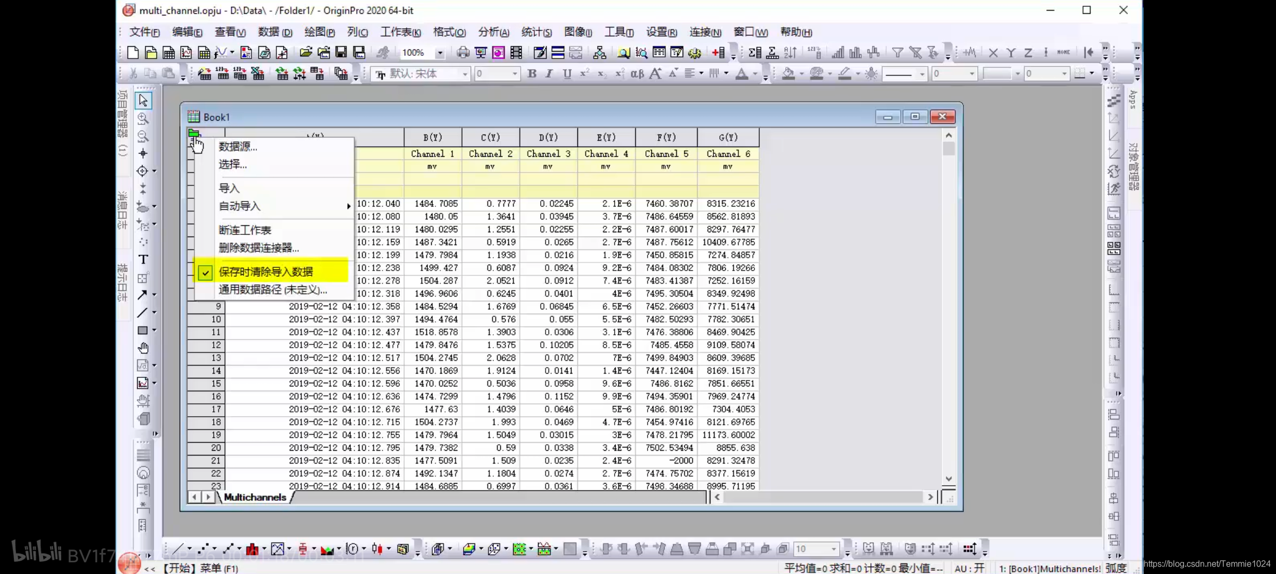This screenshot has height=574, width=1276.
Task: Click the Print toolbar icon
Action: 463,53
